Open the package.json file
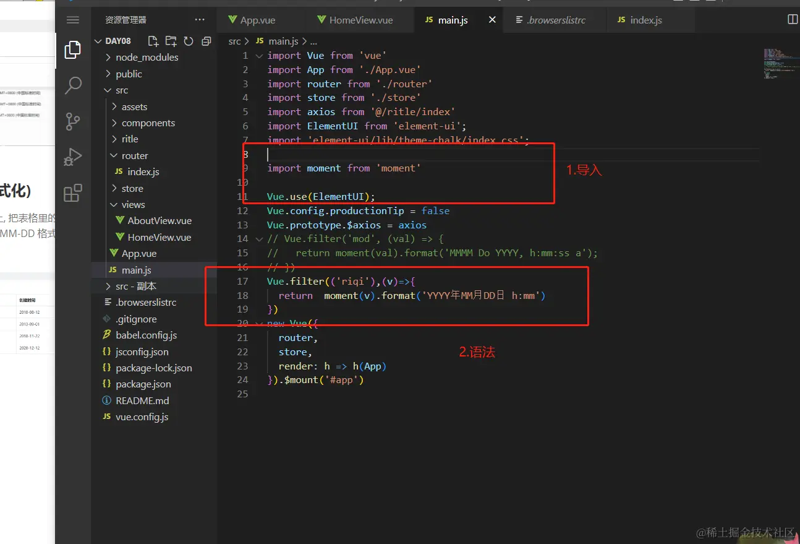800x544 pixels. click(x=143, y=384)
